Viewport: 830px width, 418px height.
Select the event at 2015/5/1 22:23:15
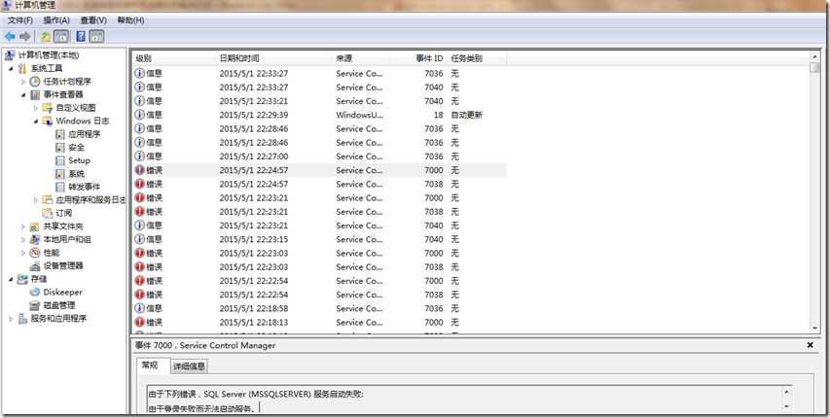click(x=319, y=239)
